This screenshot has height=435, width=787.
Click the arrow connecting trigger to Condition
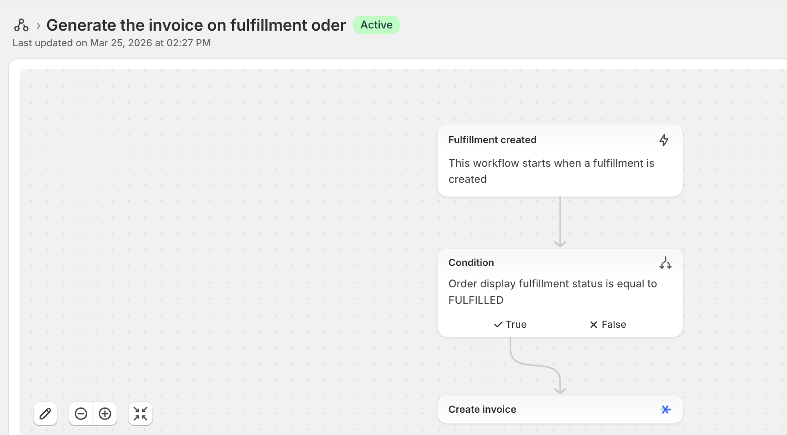point(560,222)
